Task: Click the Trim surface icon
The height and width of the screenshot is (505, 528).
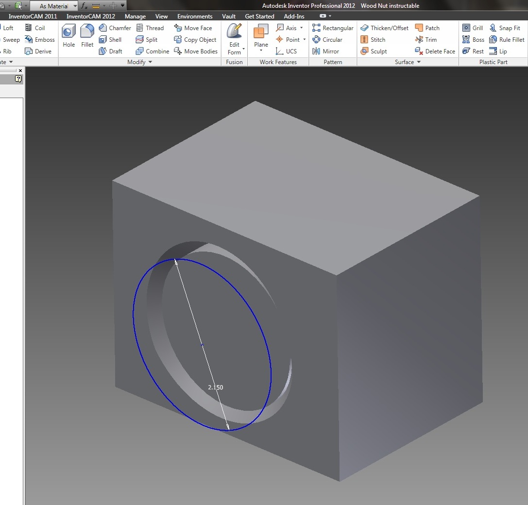Action: click(x=419, y=40)
